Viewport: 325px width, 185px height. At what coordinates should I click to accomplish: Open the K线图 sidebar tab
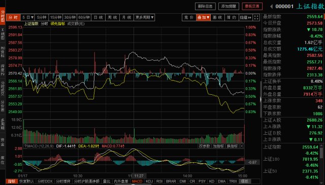[3, 34]
